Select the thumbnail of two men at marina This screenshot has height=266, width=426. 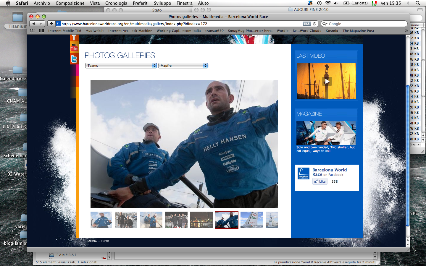point(126,220)
